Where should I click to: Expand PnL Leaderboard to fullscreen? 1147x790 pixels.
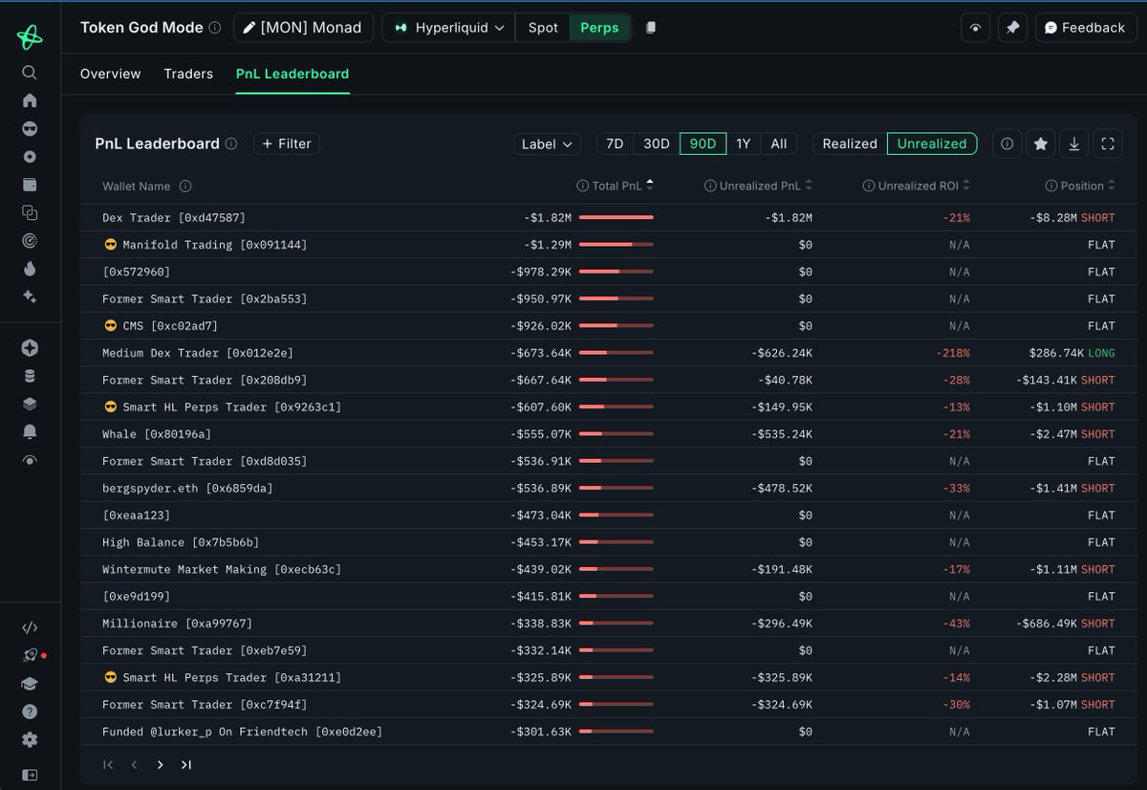click(x=1108, y=143)
